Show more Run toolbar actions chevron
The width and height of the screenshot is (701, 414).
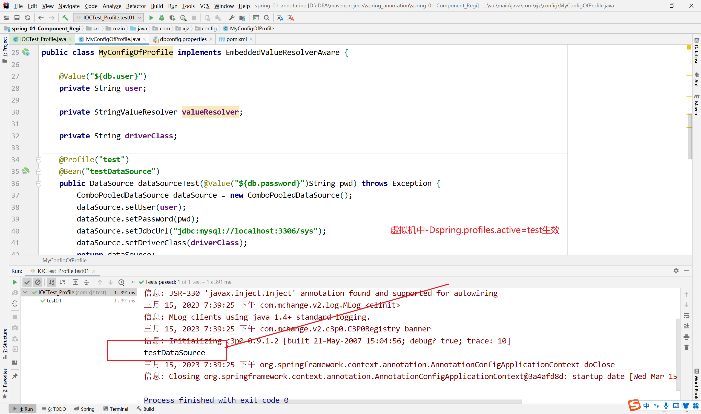(x=133, y=282)
